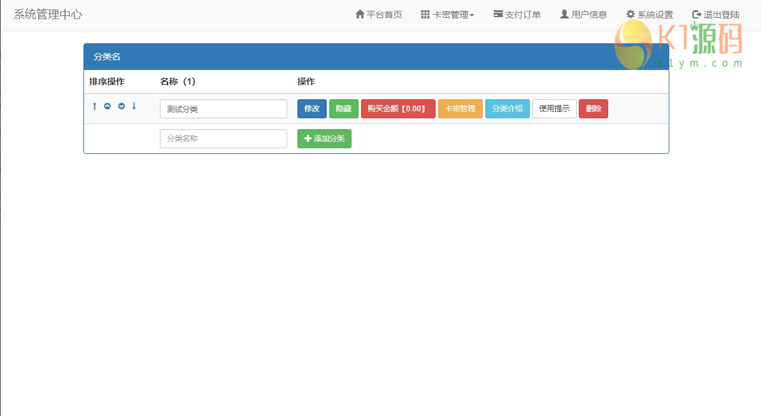
Task: Expand the 卡密管理 dropdown menu
Action: click(448, 15)
